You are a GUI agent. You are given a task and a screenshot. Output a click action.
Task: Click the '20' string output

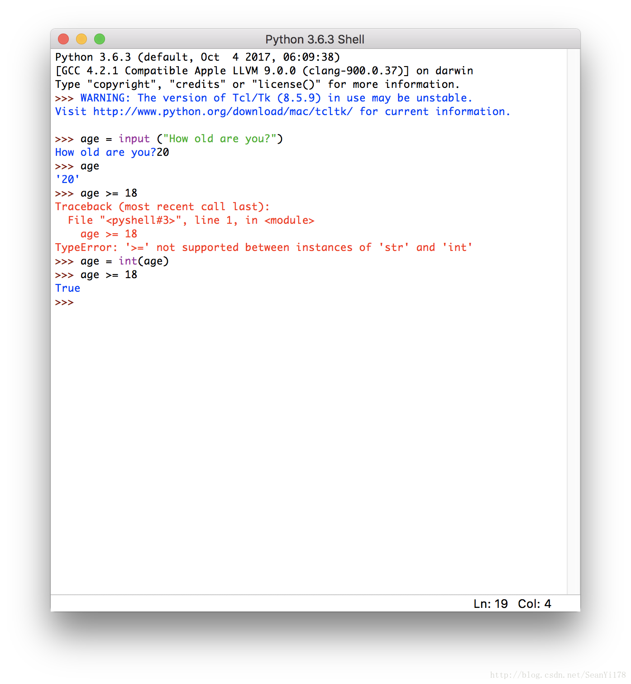pyautogui.click(x=67, y=179)
